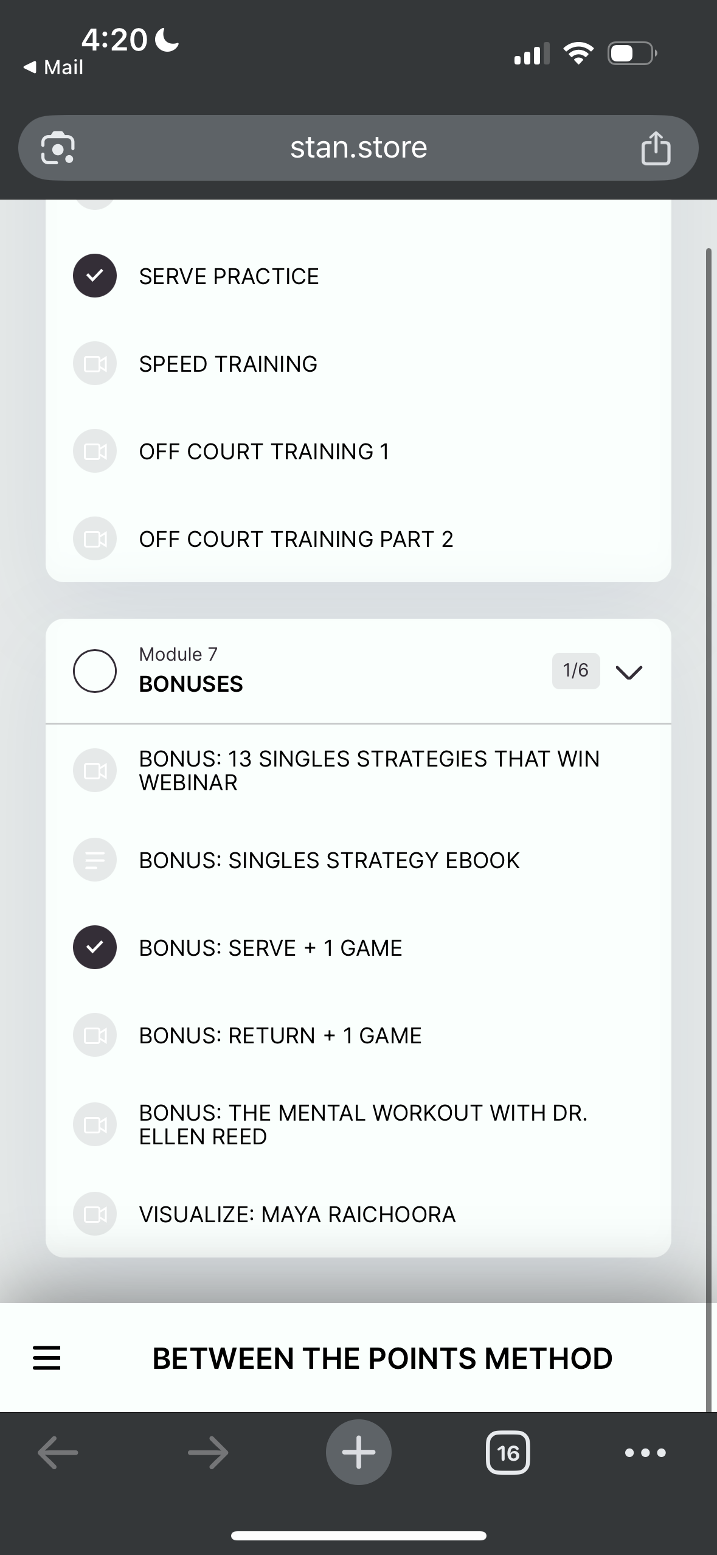Tap the new tab plus button

(358, 1452)
